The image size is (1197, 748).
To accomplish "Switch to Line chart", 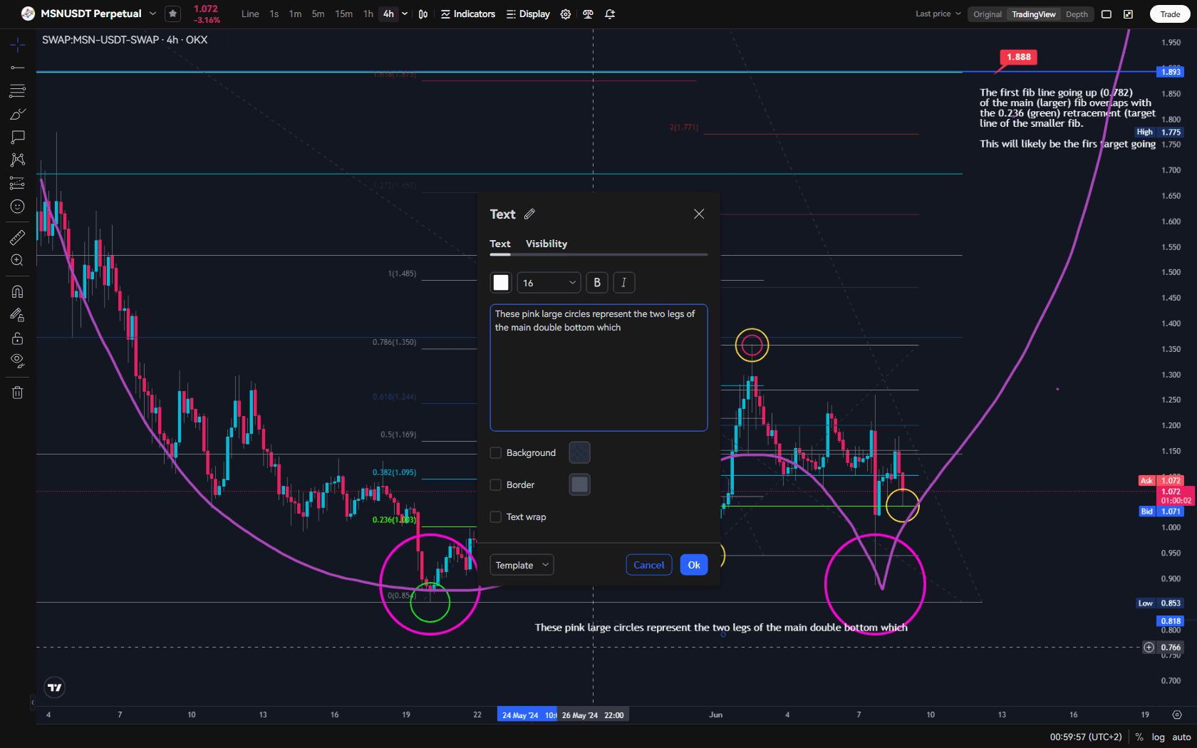I will coord(250,14).
